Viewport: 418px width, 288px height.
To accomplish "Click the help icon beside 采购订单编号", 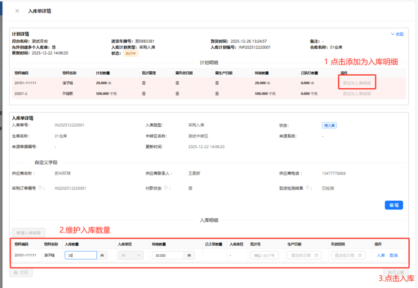I will tap(40, 188).
